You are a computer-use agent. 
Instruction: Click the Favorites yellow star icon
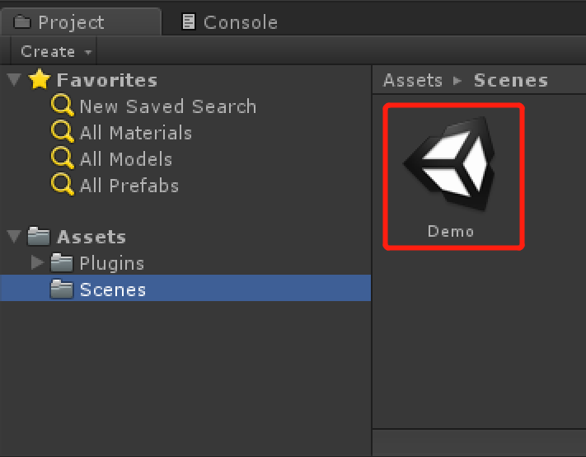click(x=40, y=79)
